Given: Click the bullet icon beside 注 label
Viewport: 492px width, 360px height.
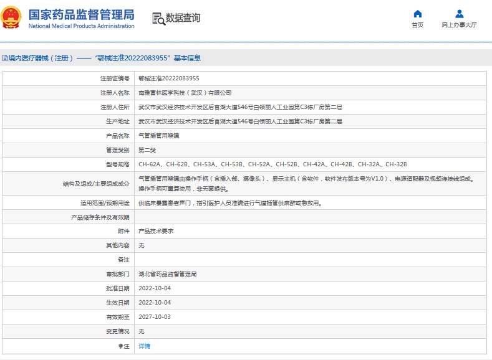Looking at the screenshot, I should (120, 346).
